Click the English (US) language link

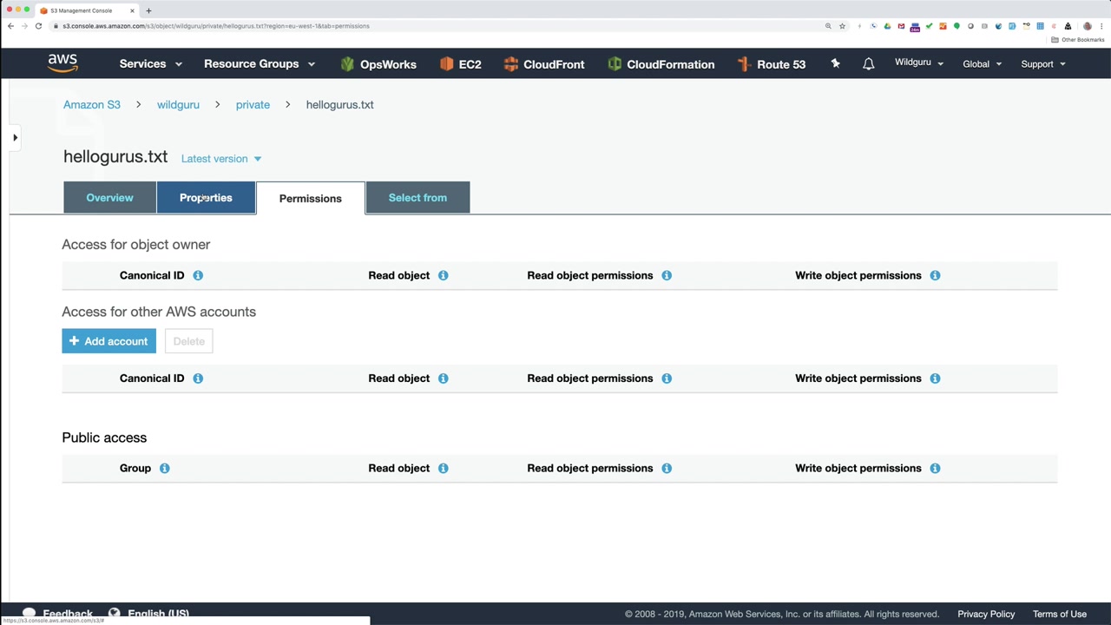[x=158, y=614]
